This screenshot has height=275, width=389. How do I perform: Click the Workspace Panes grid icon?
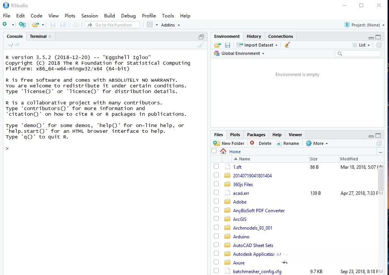point(149,25)
